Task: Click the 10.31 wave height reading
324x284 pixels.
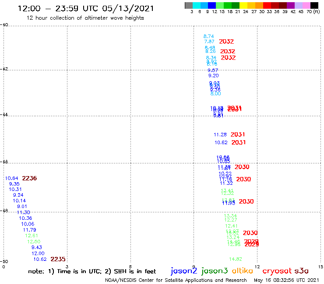Action: click(15, 189)
